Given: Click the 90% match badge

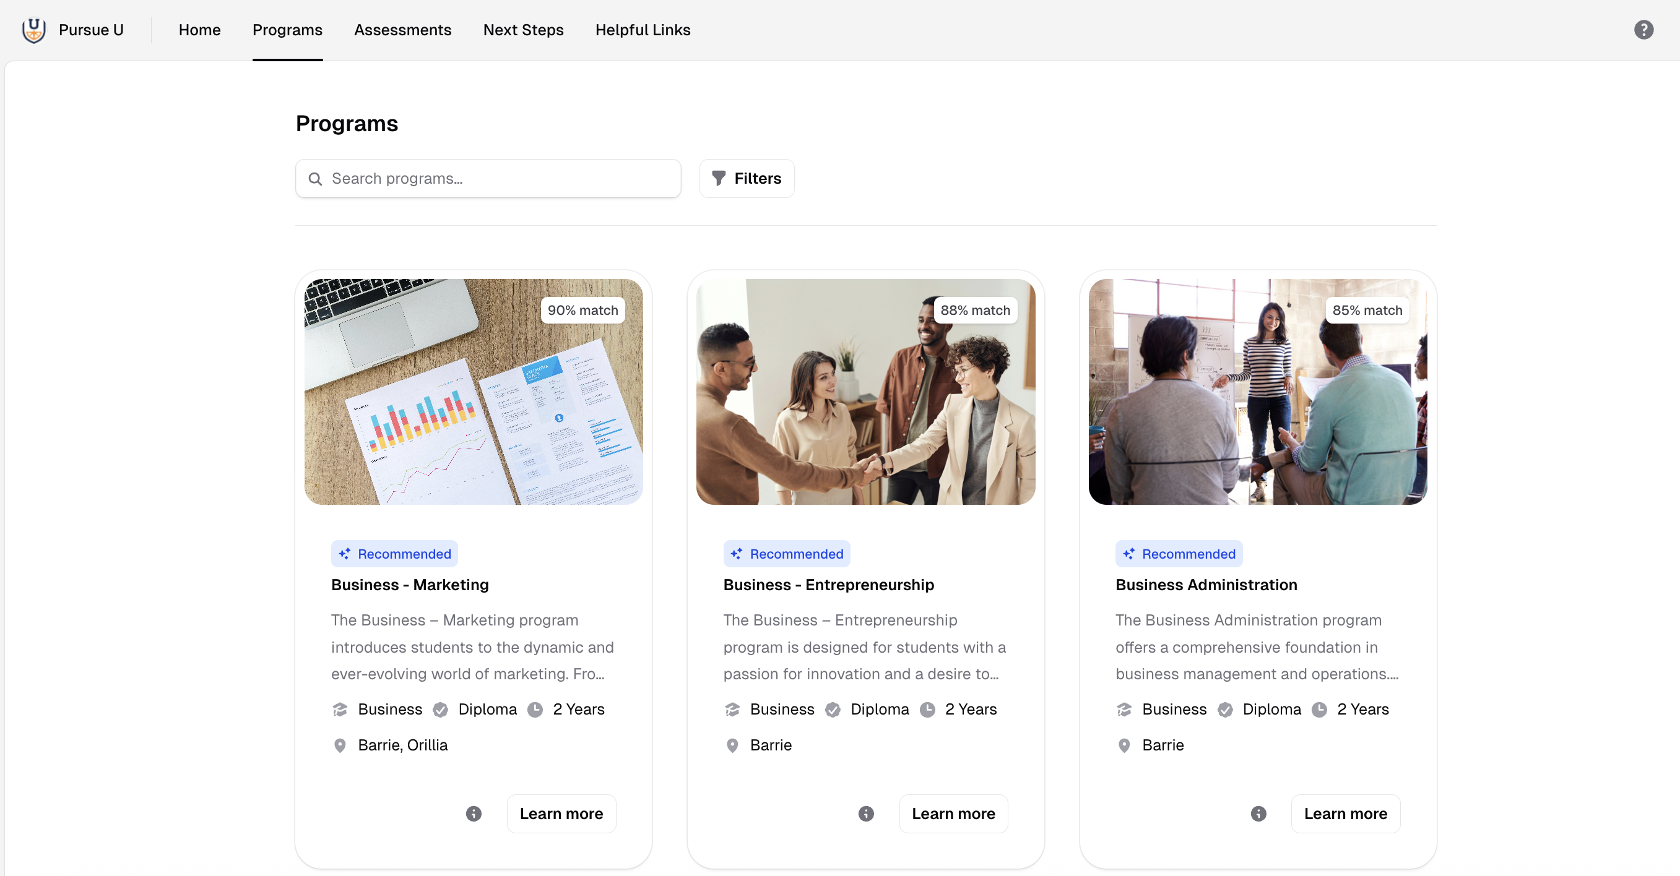Looking at the screenshot, I should click(x=582, y=311).
